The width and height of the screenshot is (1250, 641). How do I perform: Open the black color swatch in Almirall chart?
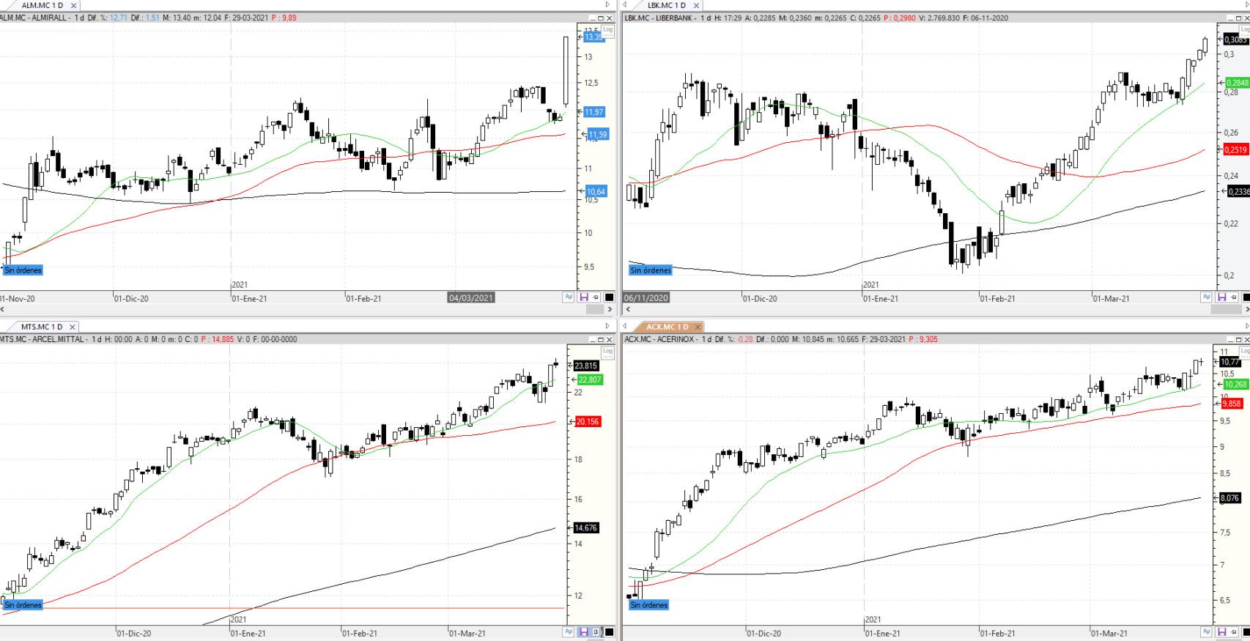610,297
